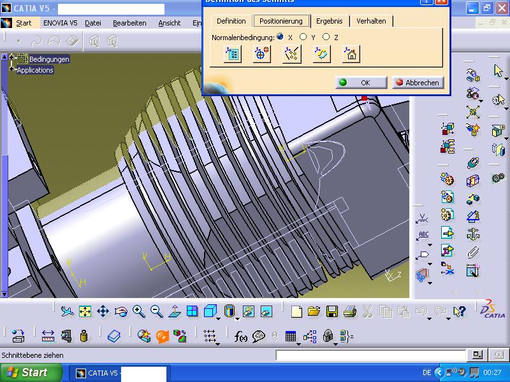Viewport: 510px width, 382px height.
Task: Open the sectioning icon flyout arrow
Action: (430, 283)
